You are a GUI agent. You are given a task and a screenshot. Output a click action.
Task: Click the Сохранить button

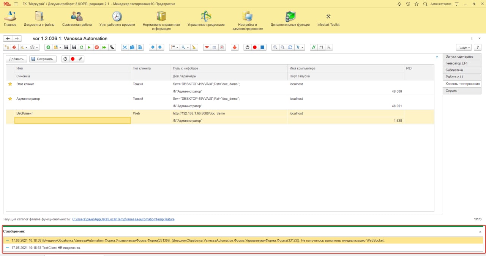click(43, 59)
